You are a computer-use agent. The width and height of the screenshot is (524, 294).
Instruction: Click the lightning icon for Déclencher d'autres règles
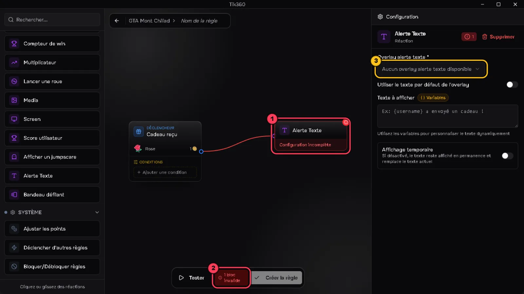point(14,248)
